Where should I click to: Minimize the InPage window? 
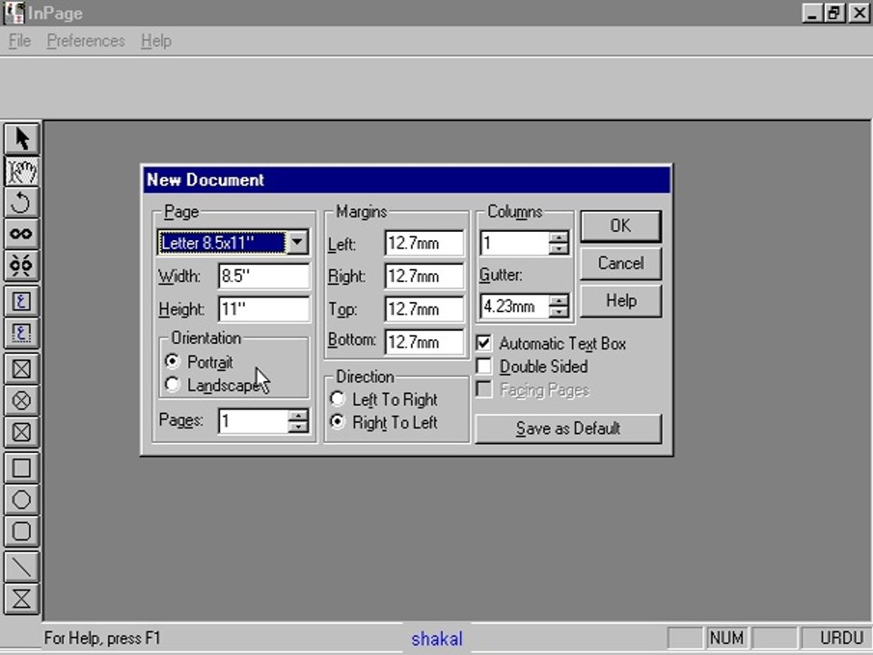pos(812,13)
